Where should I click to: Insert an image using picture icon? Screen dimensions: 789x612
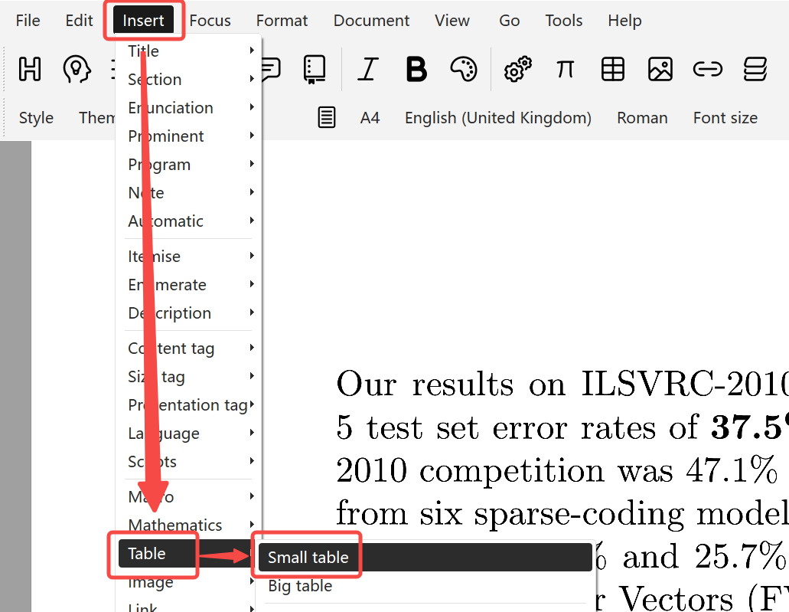660,69
